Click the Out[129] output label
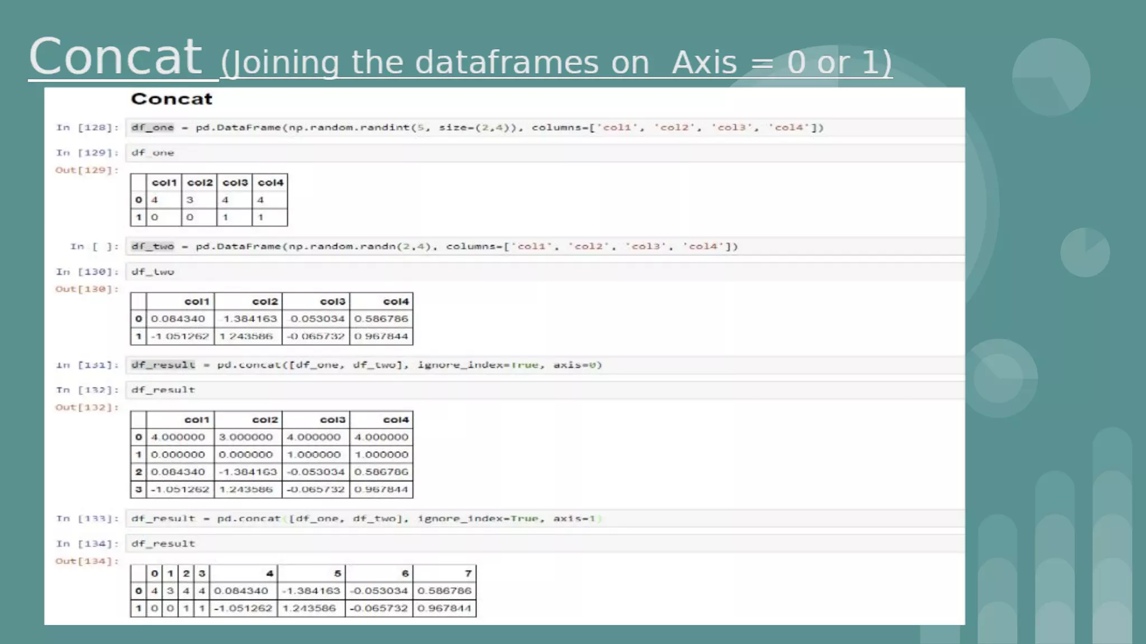This screenshot has height=644, width=1146. click(x=87, y=170)
